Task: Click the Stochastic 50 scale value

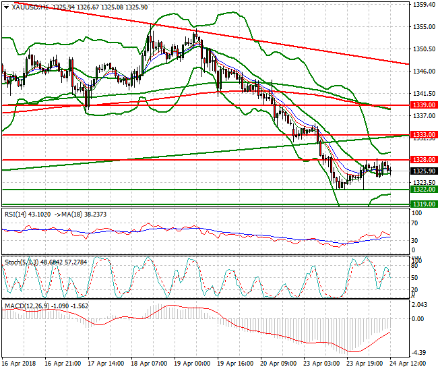Action: (415, 278)
